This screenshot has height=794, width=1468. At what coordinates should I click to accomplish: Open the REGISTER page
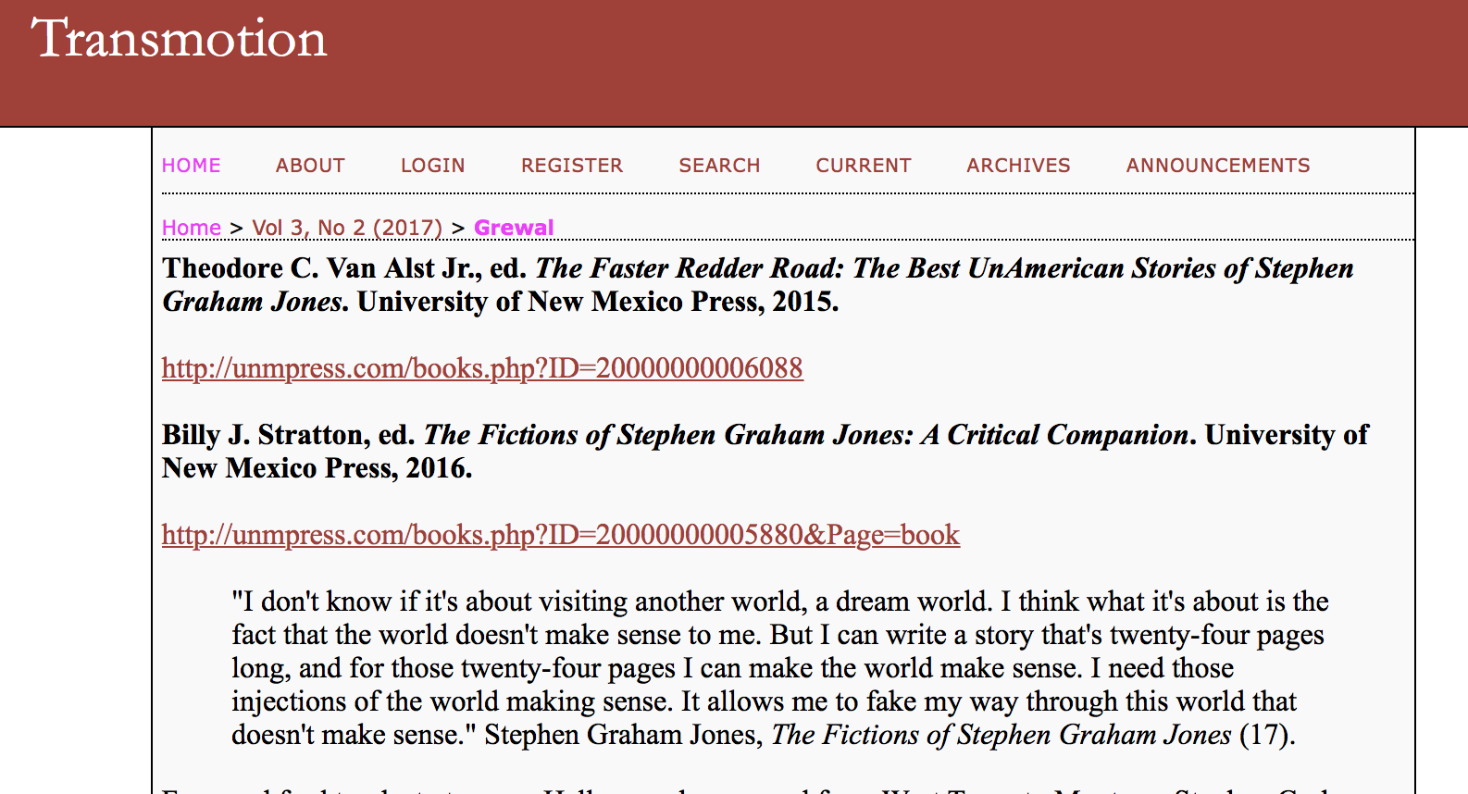coord(571,166)
